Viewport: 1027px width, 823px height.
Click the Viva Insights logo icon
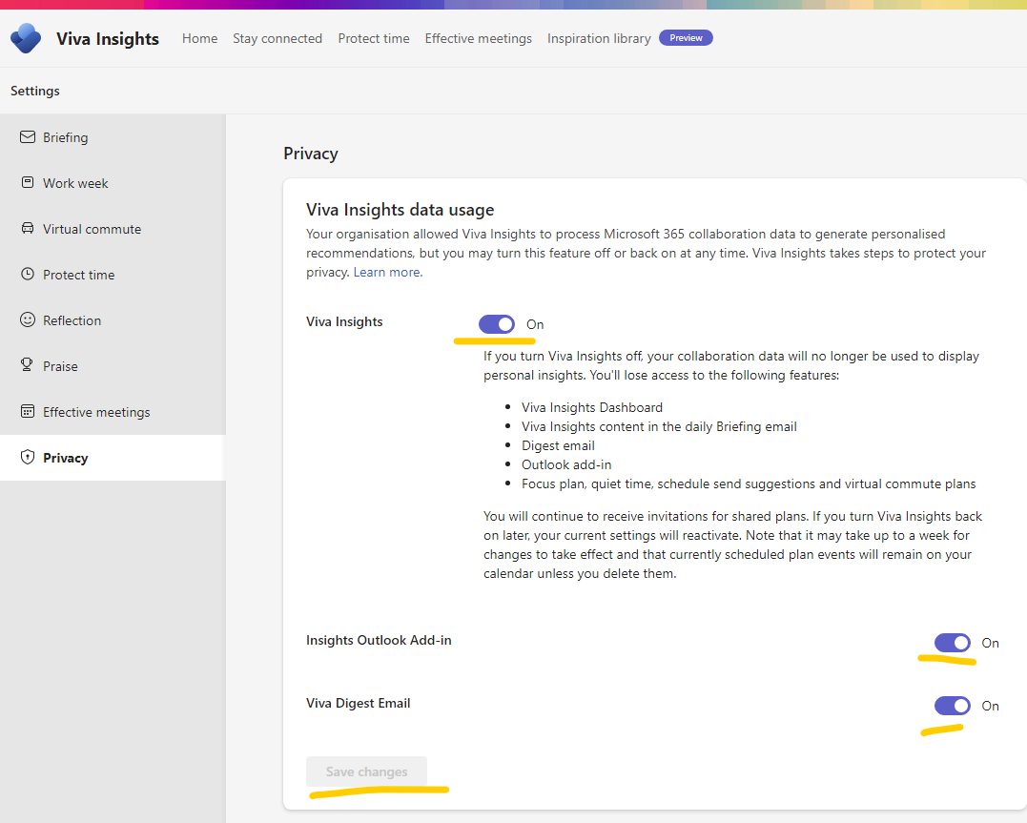tap(26, 38)
